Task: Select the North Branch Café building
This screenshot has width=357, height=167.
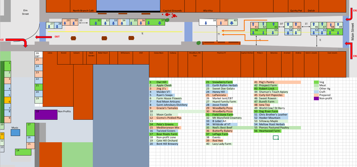Action: point(83,6)
